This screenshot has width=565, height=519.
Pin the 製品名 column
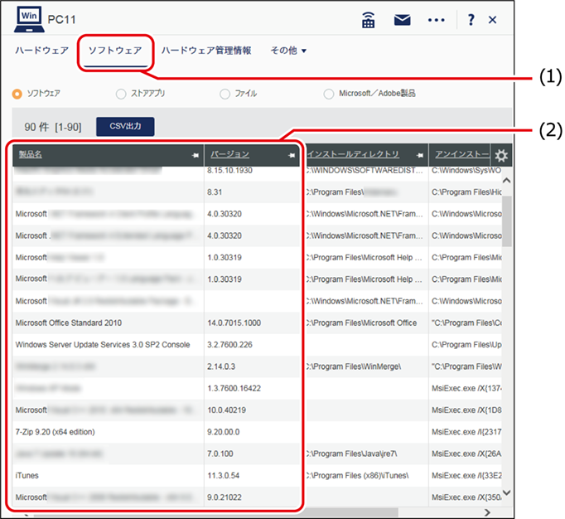195,155
